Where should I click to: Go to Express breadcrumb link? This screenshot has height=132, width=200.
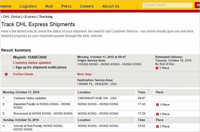30,17
